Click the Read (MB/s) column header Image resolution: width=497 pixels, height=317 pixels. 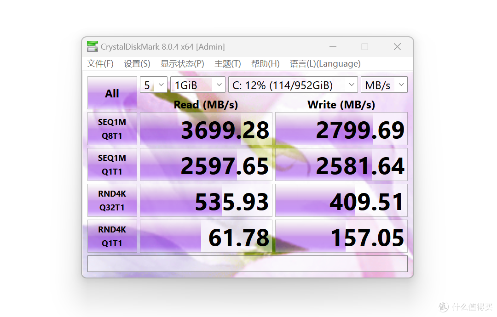(206, 105)
